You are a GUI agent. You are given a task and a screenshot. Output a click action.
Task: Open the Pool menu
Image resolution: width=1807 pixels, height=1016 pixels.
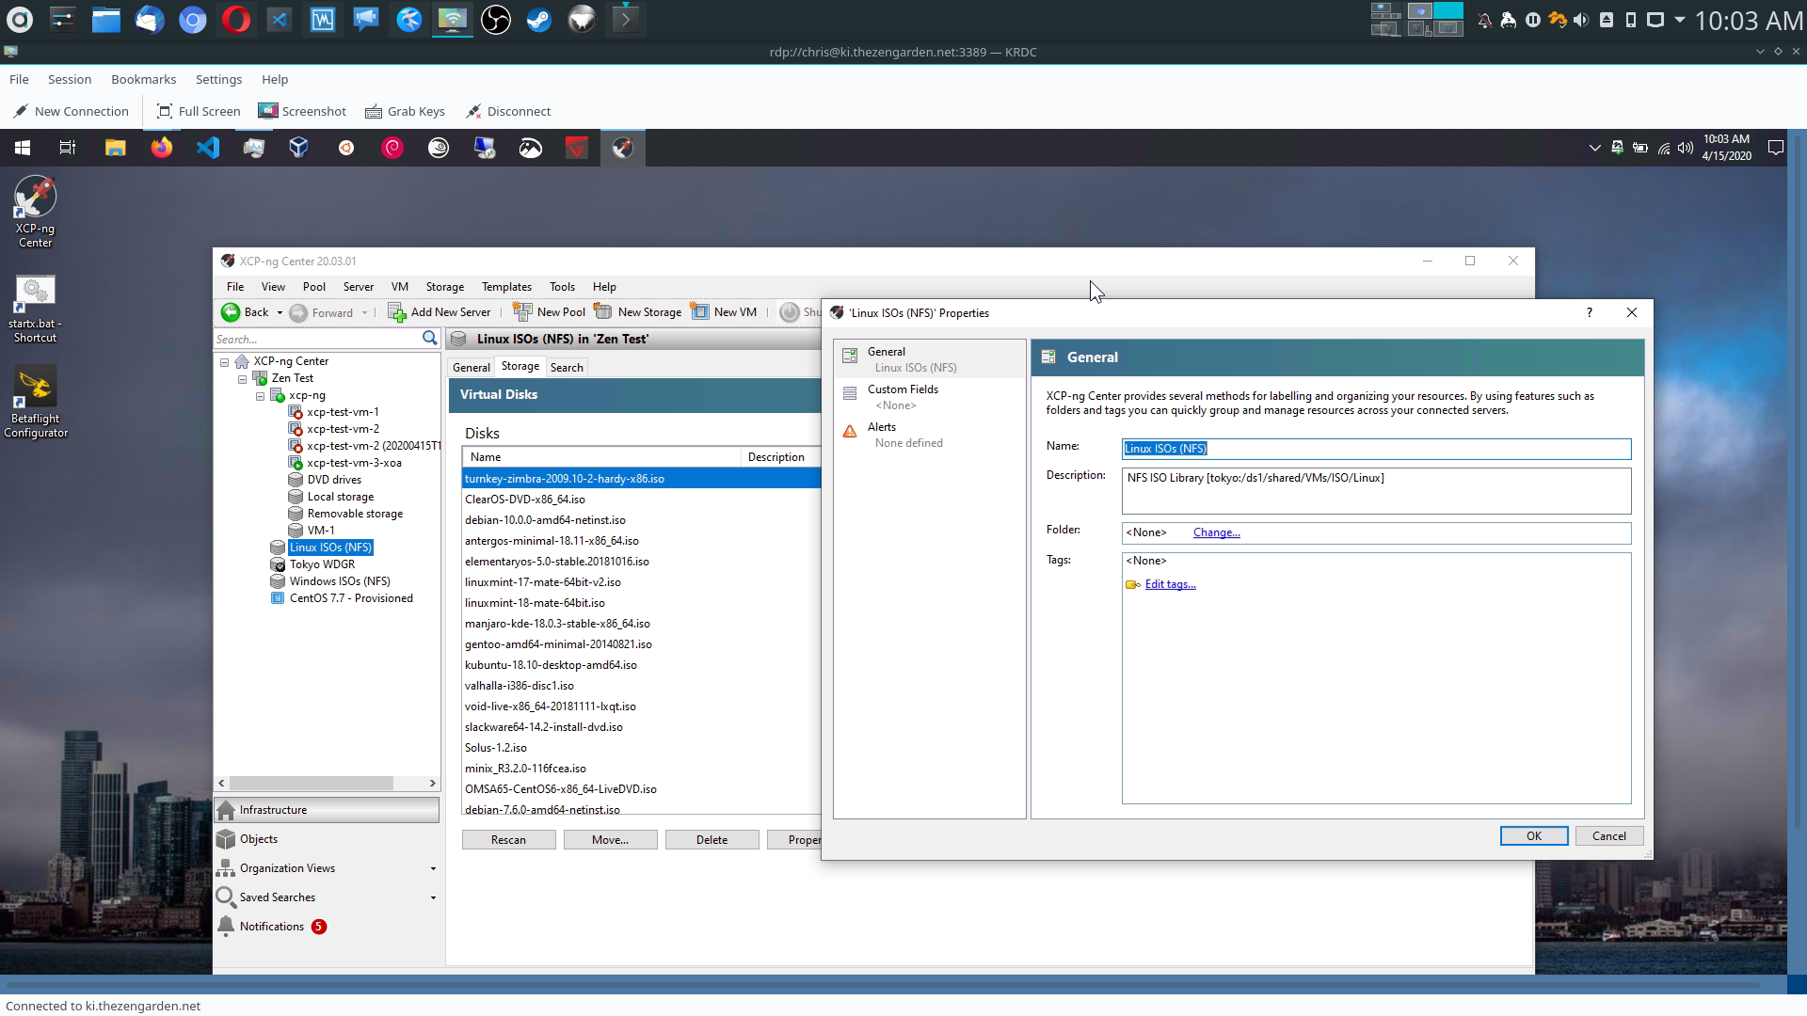click(313, 287)
